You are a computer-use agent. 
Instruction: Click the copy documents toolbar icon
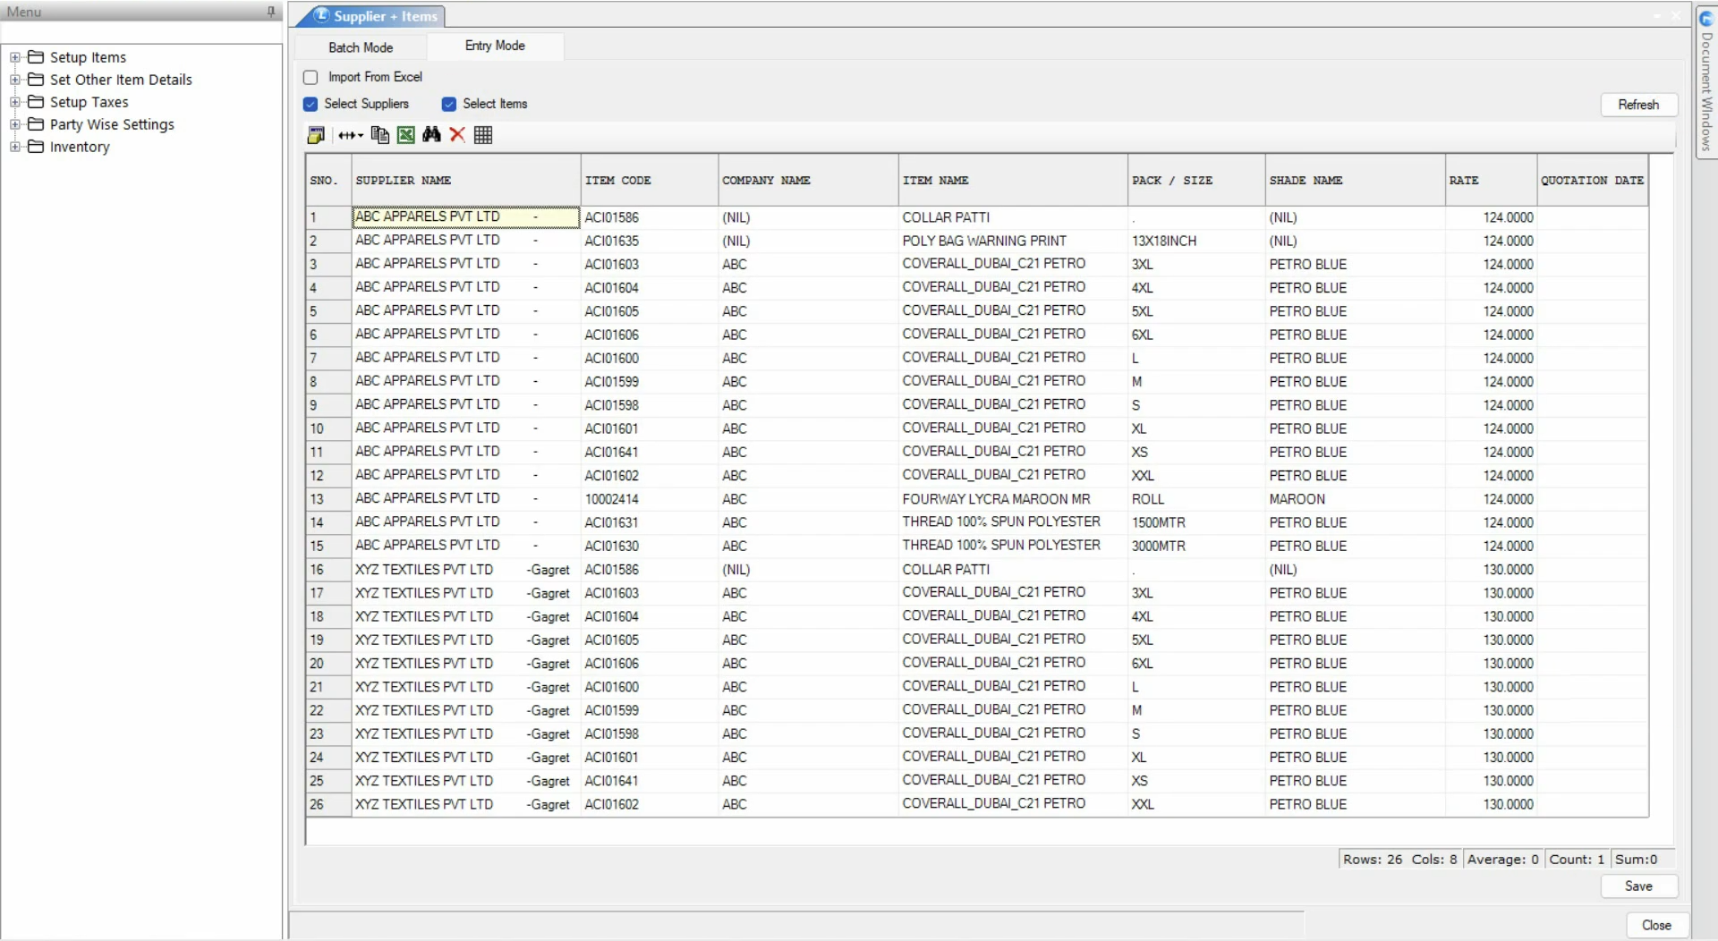click(379, 135)
